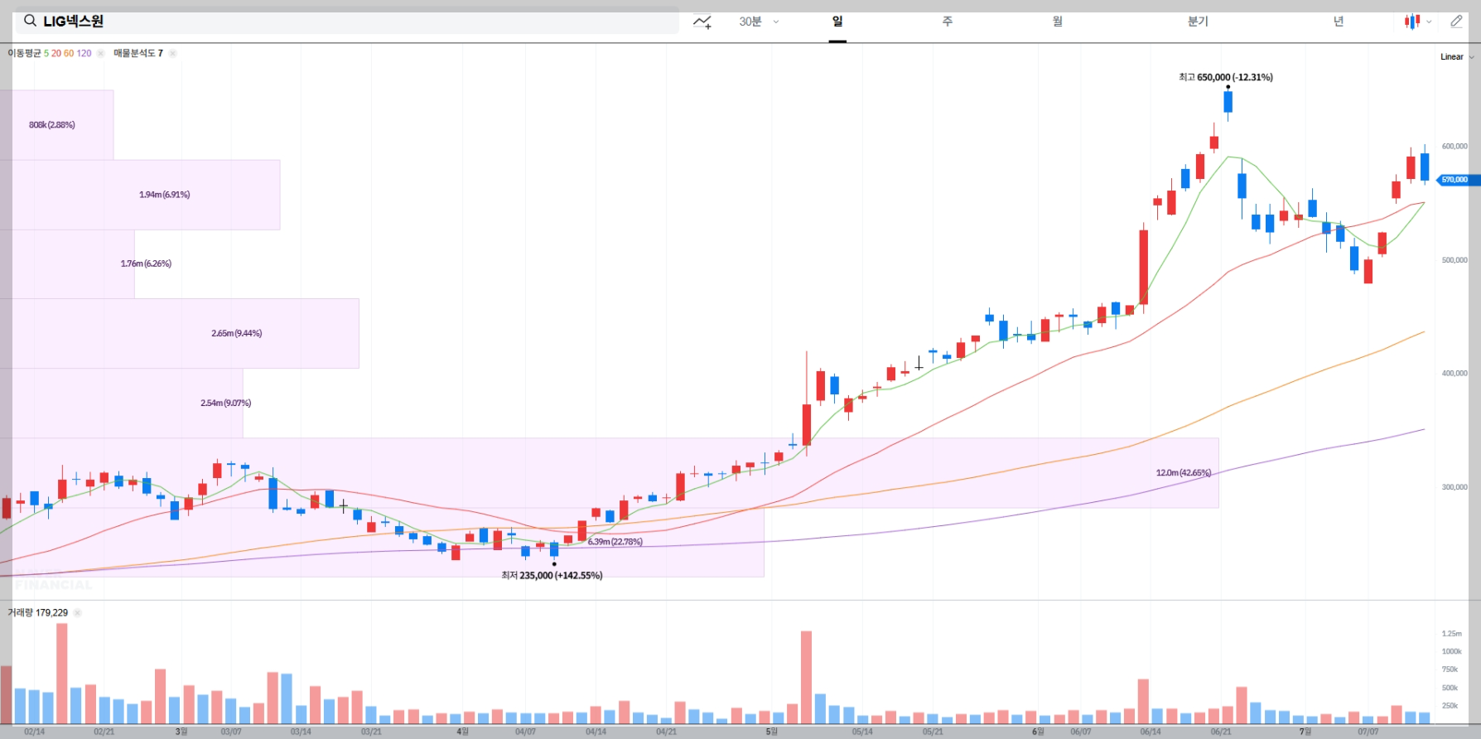Click the 최저 235,000 low label
Screen dimensions: 1481x739
552,575
